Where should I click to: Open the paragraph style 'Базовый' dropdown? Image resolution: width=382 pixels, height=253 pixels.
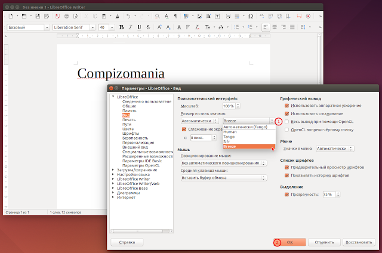[x=47, y=27]
